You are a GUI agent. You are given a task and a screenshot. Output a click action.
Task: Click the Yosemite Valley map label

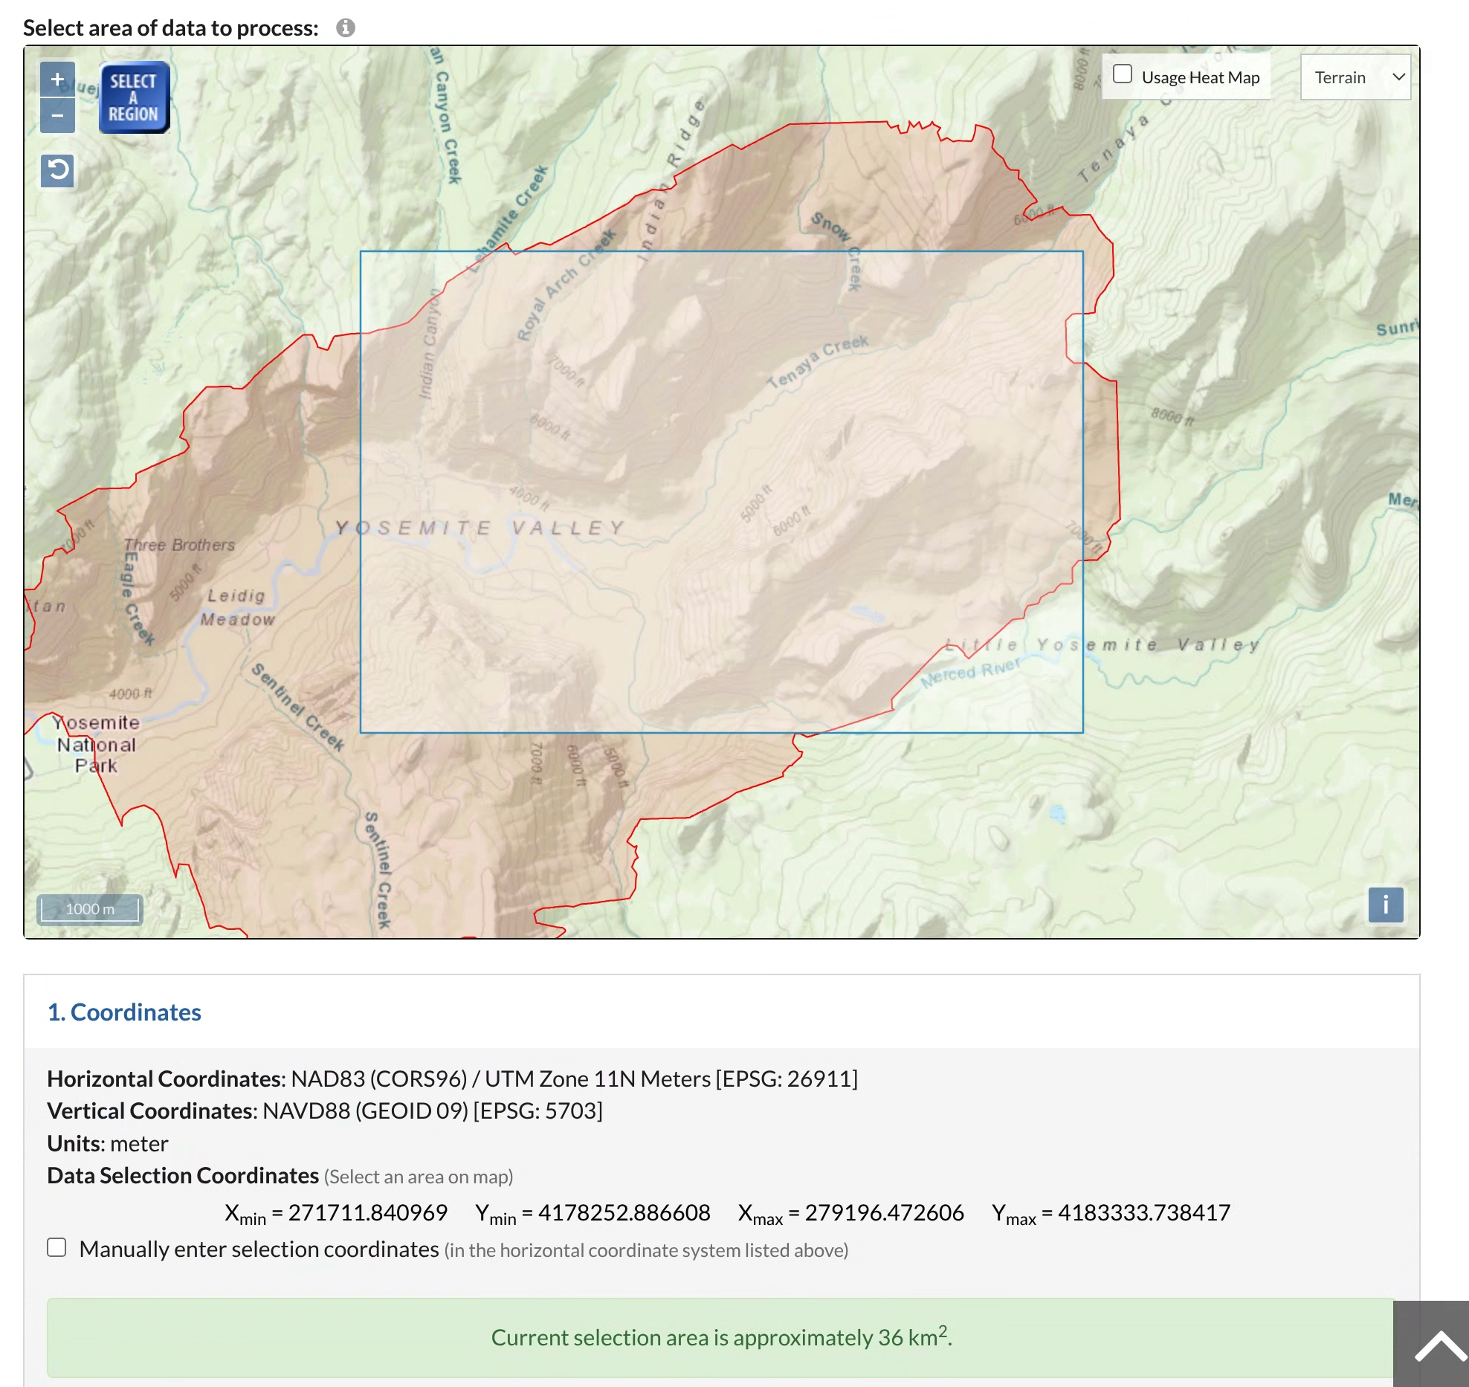pyautogui.click(x=480, y=528)
